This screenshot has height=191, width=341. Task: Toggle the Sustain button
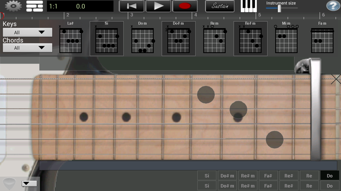pyautogui.click(x=220, y=6)
